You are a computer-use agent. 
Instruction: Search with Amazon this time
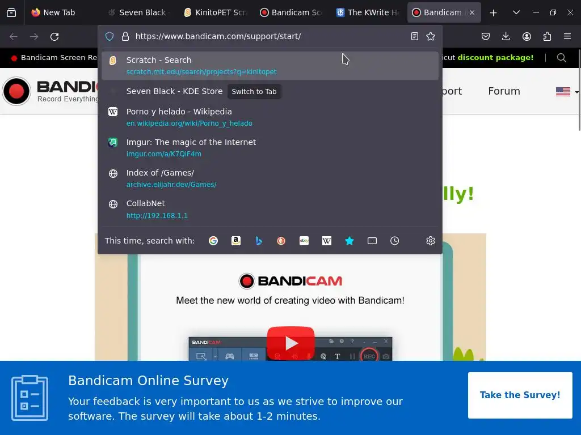236,241
